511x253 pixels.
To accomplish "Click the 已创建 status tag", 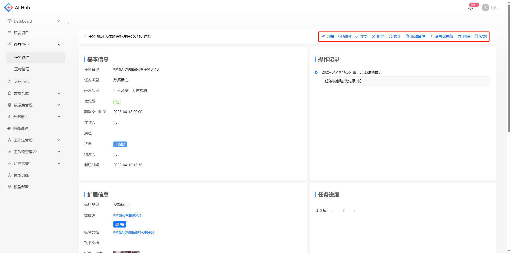I will (x=120, y=144).
